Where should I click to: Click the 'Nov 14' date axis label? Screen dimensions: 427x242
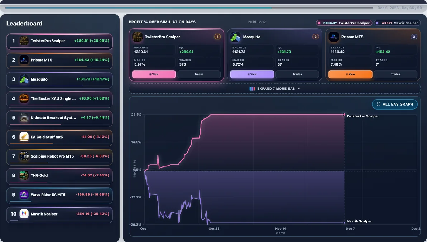point(280,229)
